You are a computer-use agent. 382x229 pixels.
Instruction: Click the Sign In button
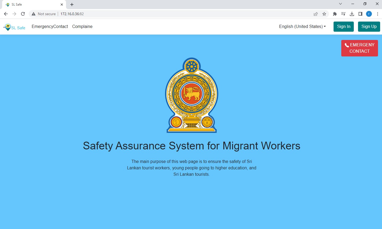click(x=344, y=27)
